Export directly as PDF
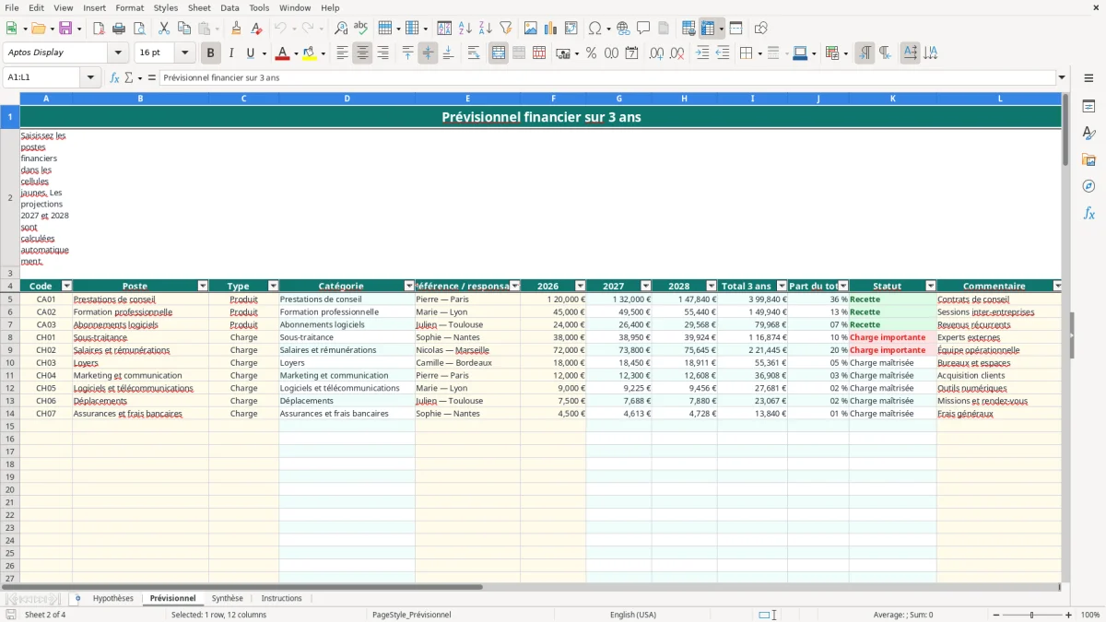 click(x=98, y=29)
